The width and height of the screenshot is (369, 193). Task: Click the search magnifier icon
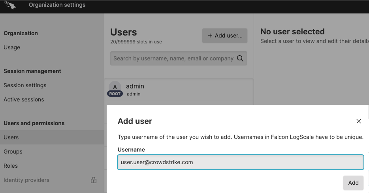[x=240, y=58]
